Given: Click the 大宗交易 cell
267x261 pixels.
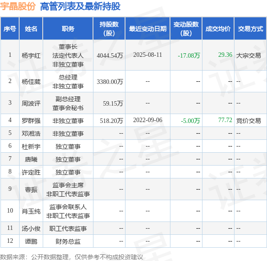Looking at the screenshot, I should tap(248, 55).
